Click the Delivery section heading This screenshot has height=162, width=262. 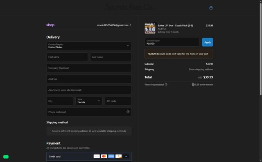tap(53, 37)
